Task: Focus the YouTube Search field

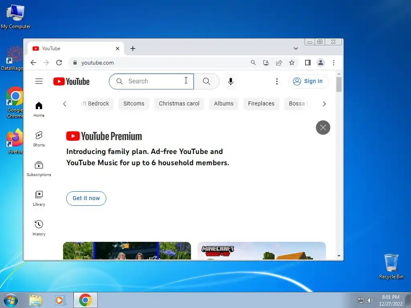Action: click(x=151, y=81)
